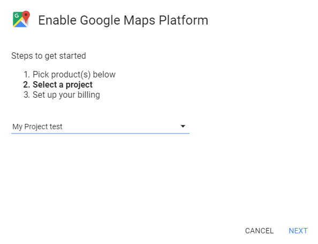Click the Enable Google Maps Platform title
Viewport: 318px width, 244px height.
pos(123,20)
